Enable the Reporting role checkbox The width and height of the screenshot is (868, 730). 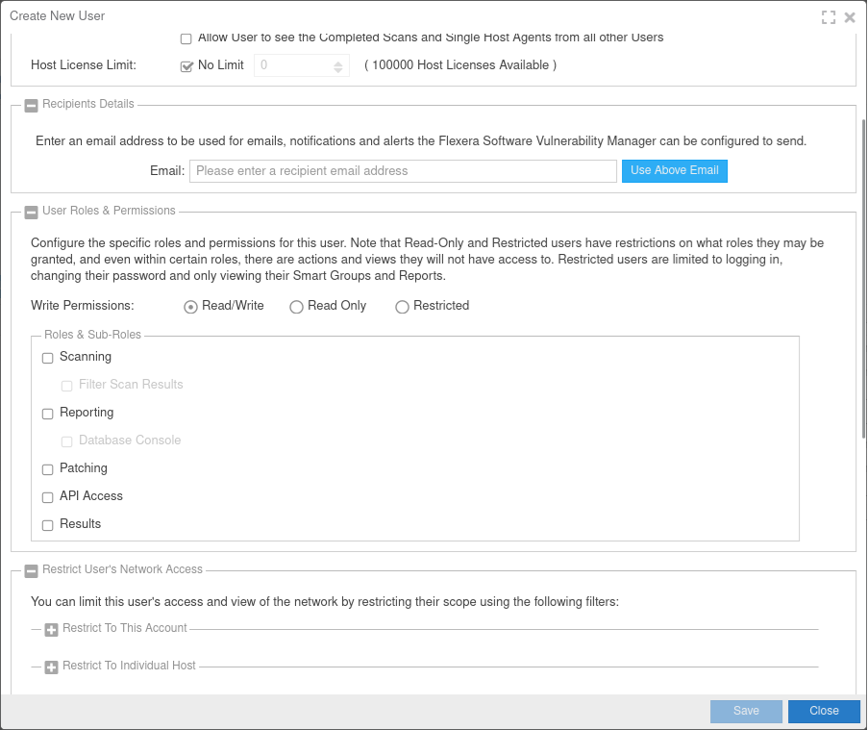click(48, 414)
